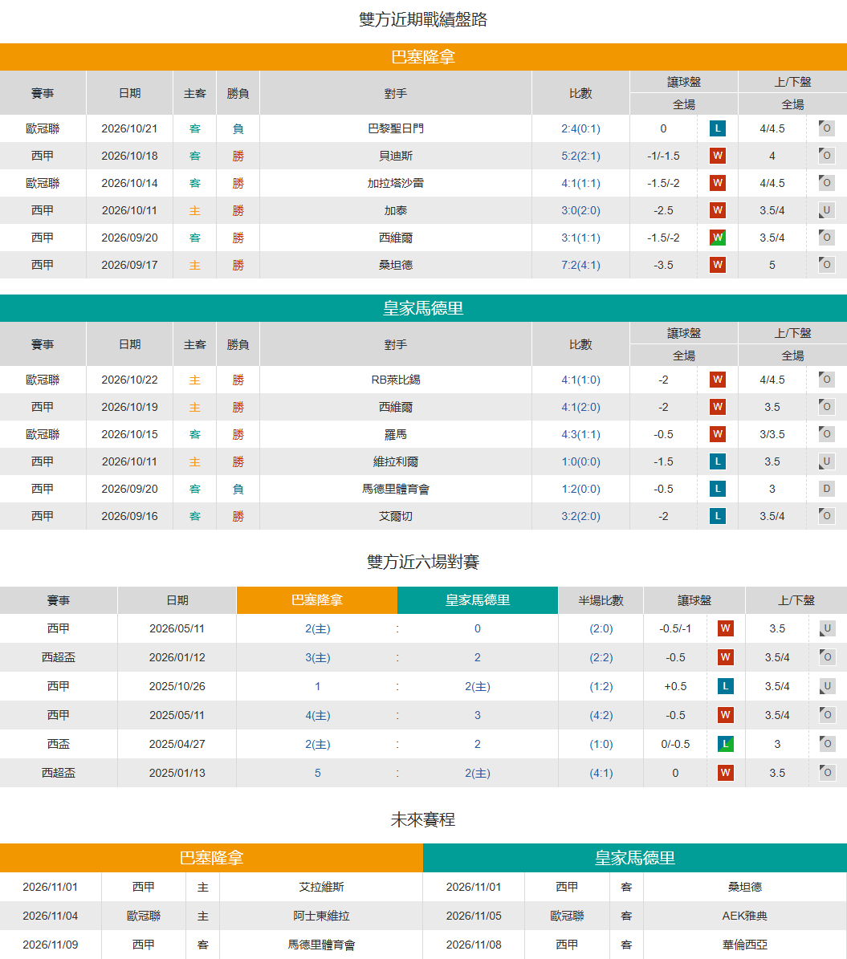Click half-time score (4:2) in head-to-head
This screenshot has width=847, height=959.
[x=601, y=715]
